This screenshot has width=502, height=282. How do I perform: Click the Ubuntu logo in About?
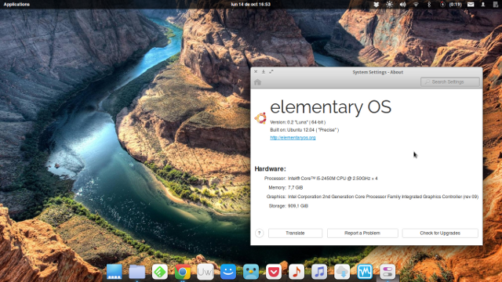[x=260, y=118]
